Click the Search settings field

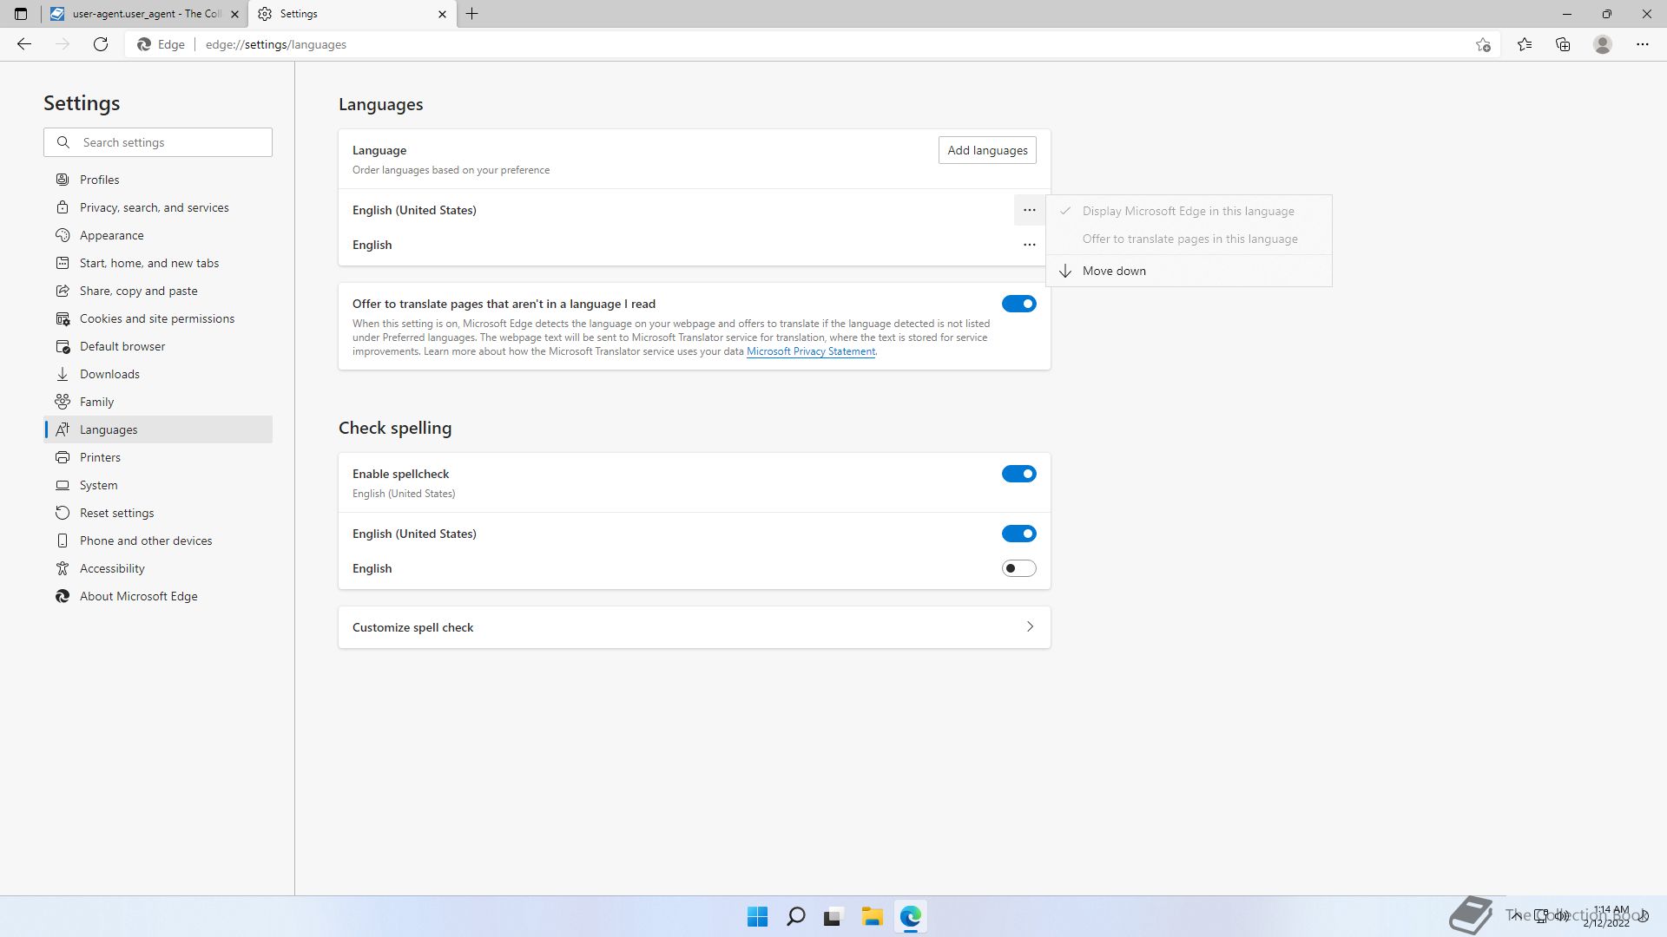click(158, 142)
